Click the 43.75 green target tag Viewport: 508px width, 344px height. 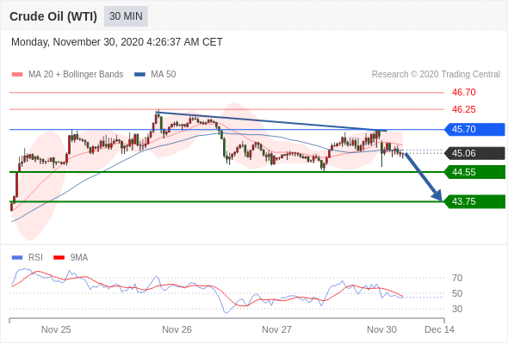pyautogui.click(x=474, y=201)
